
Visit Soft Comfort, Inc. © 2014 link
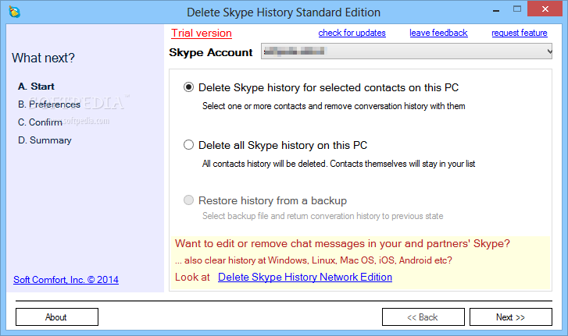pyautogui.click(x=66, y=280)
